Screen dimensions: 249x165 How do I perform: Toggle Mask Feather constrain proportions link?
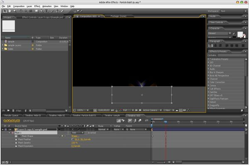click(x=73, y=139)
